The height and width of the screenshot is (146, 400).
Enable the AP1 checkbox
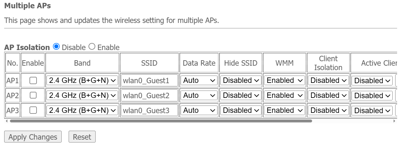pyautogui.click(x=33, y=81)
